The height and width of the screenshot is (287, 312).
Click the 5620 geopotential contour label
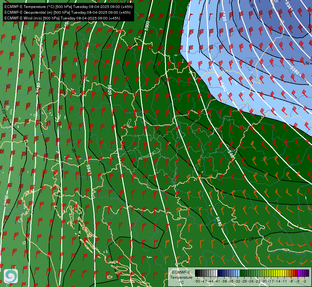click(110, 90)
